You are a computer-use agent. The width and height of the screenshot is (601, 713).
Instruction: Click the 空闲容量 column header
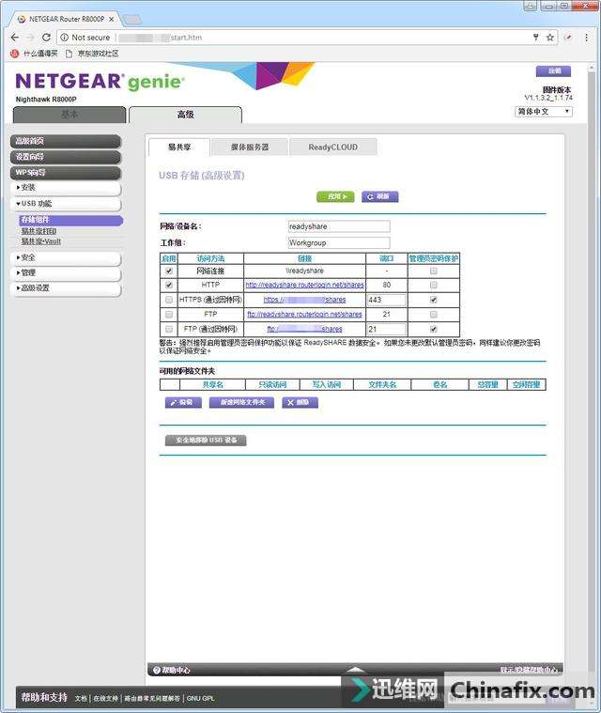pos(527,385)
